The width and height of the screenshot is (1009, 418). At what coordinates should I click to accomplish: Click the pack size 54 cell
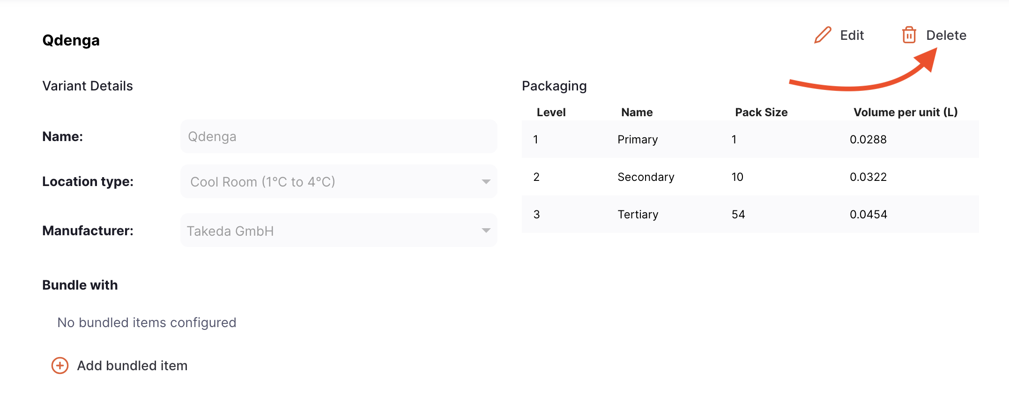coord(738,214)
